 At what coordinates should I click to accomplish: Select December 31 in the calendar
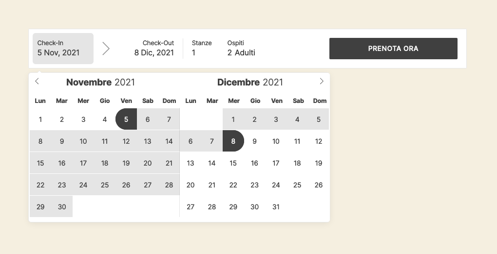coord(276,207)
